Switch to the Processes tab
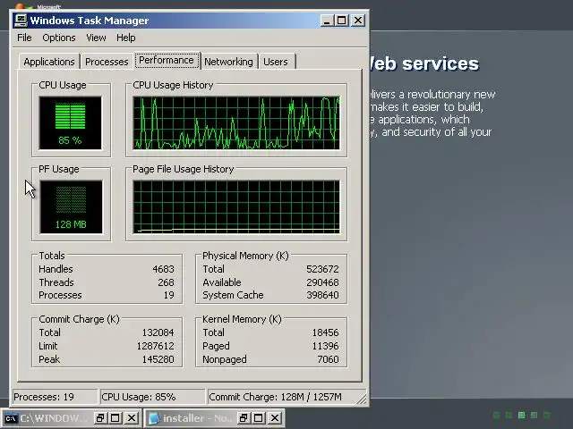 [x=107, y=62]
